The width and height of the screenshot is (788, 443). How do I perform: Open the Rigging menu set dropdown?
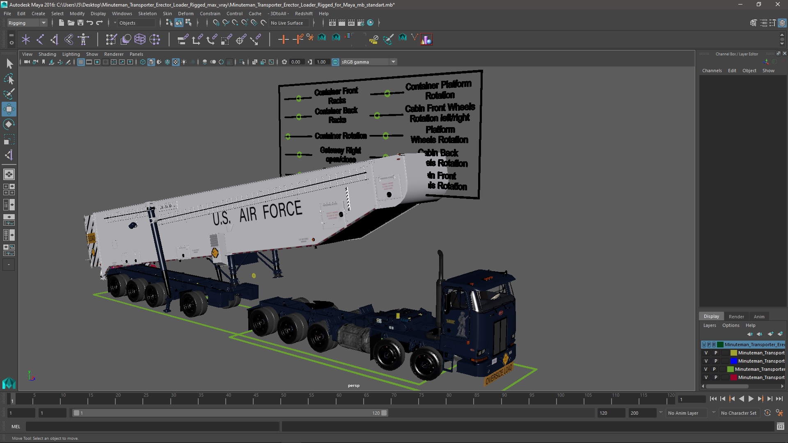pos(27,23)
